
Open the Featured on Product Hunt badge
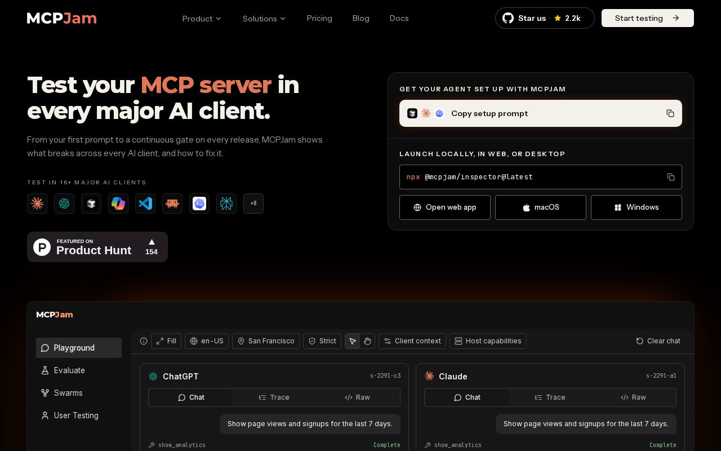pos(97,247)
